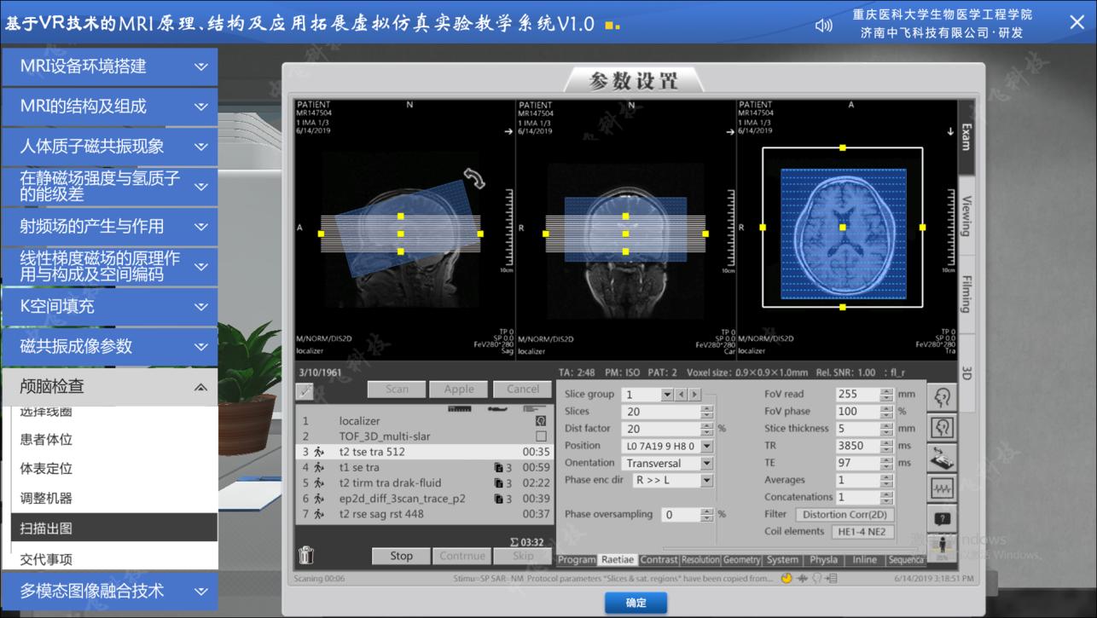Click the yellow center handle on axial image
The width and height of the screenshot is (1097, 618).
(x=842, y=228)
